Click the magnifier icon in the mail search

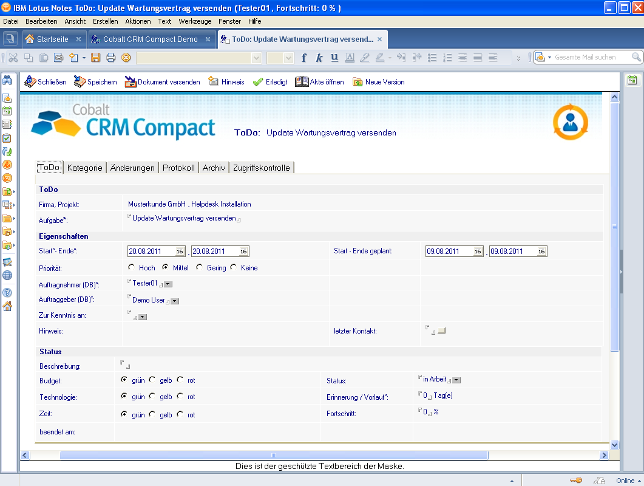636,57
